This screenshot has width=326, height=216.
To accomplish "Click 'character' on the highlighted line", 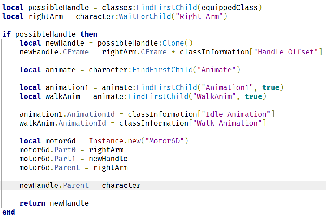I will pos(121,186).
